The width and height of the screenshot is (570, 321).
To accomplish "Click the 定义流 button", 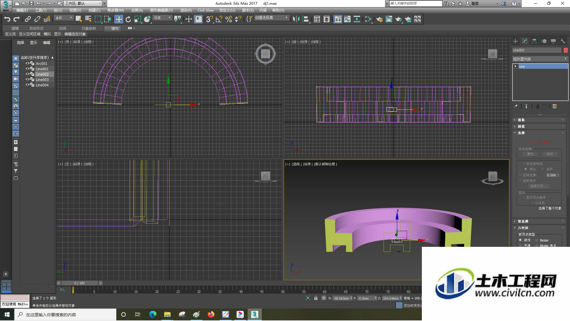I will coord(10,34).
